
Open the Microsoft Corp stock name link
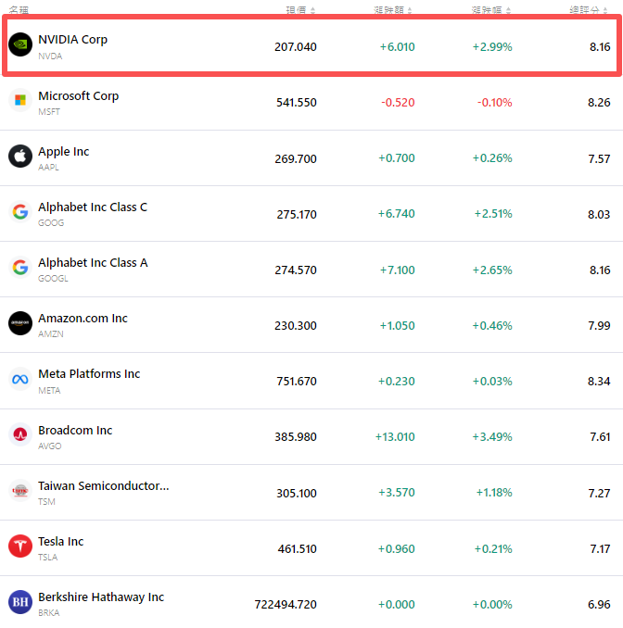pyautogui.click(x=78, y=95)
